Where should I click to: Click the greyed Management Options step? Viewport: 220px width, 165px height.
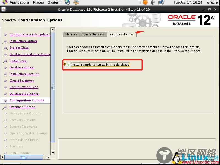pyautogui.click(x=25, y=113)
